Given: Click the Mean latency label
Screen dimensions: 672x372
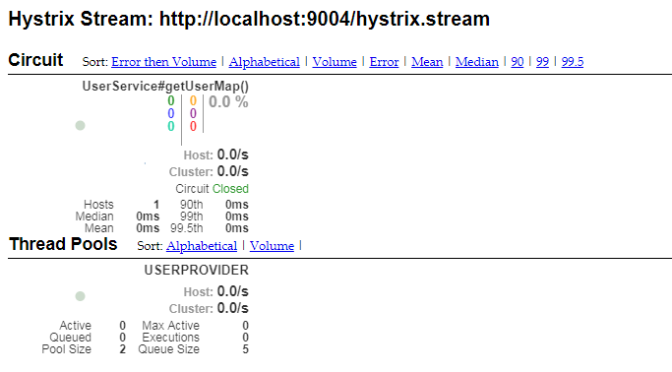Looking at the screenshot, I should pos(99,228).
